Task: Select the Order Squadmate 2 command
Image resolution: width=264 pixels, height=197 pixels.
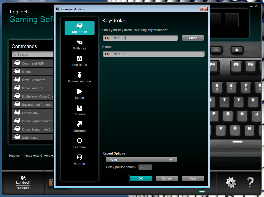Action: pos(33,129)
